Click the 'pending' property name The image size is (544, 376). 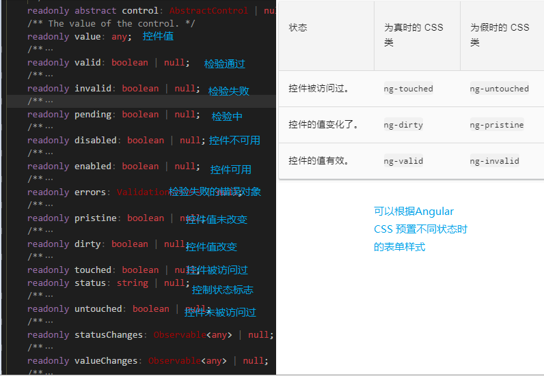coord(93,115)
